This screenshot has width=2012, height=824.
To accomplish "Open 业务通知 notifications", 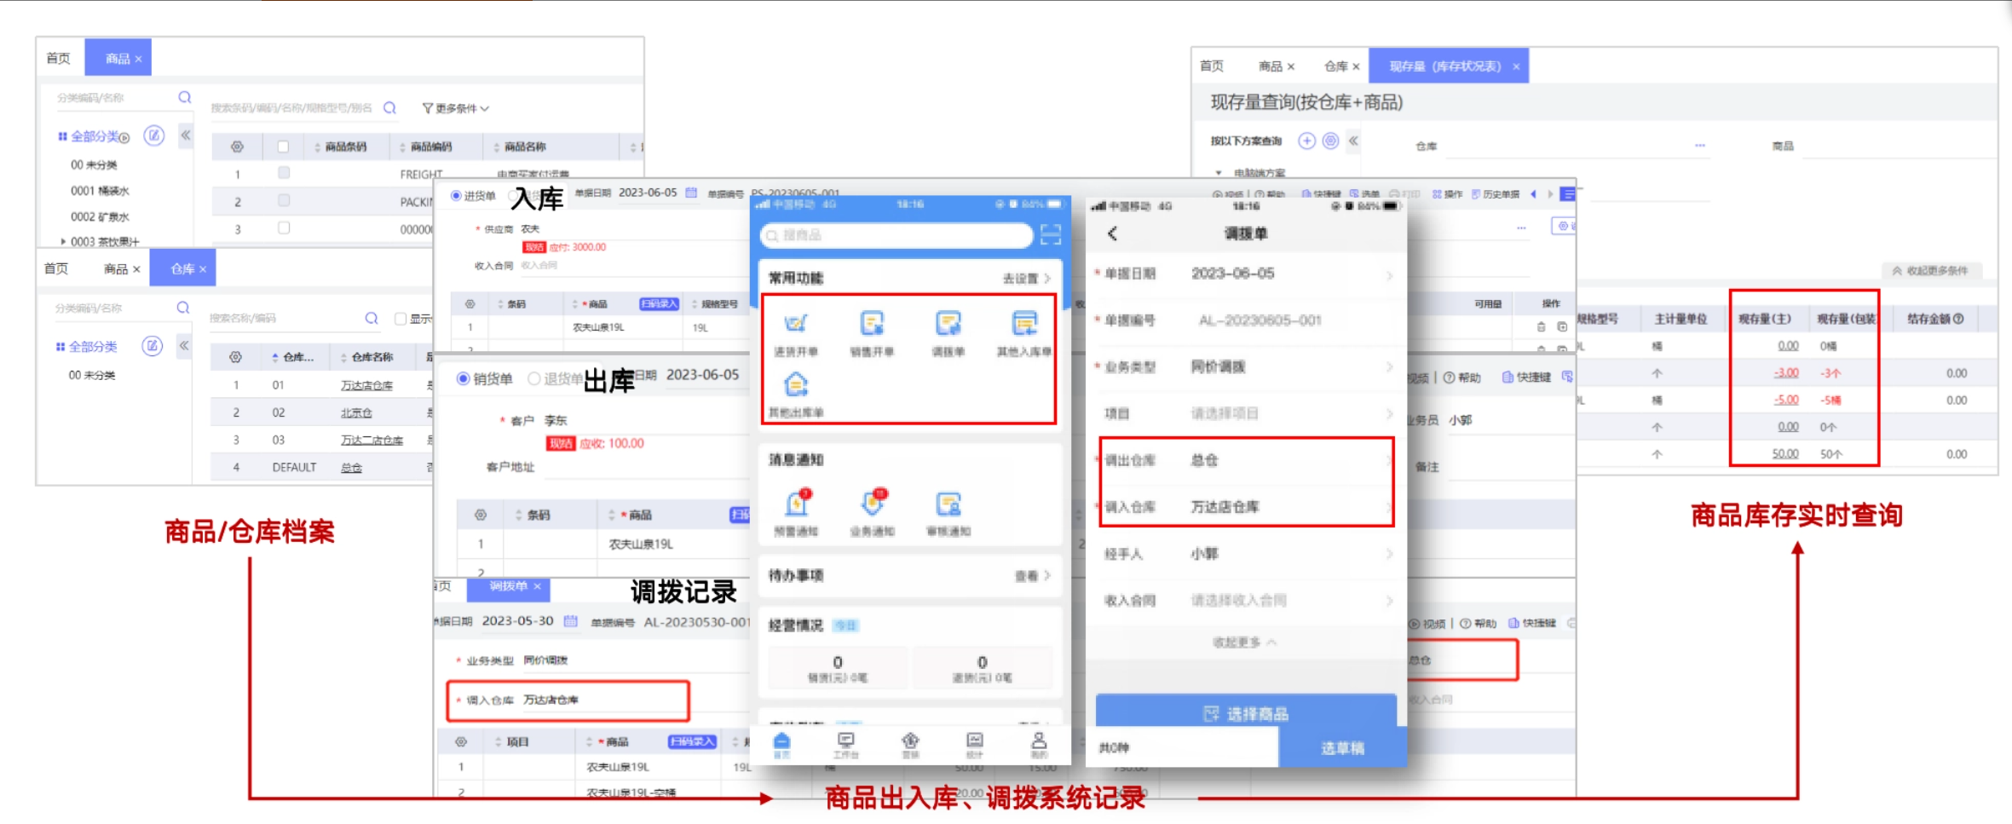I will [872, 512].
